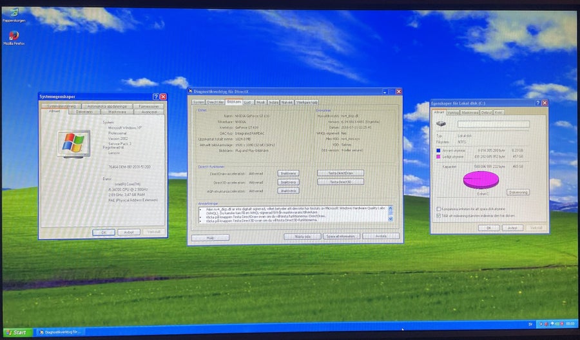Open Kvot tab in disk properties
580x340 pixels.
(x=498, y=113)
